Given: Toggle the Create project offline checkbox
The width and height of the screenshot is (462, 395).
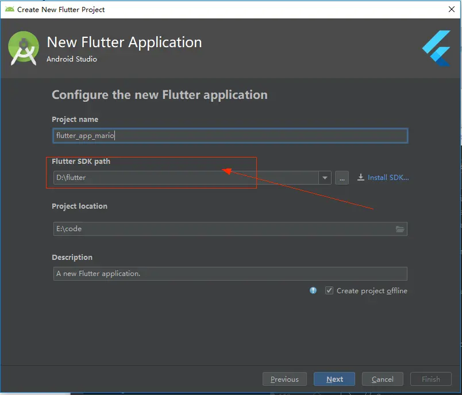Looking at the screenshot, I should pyautogui.click(x=329, y=291).
